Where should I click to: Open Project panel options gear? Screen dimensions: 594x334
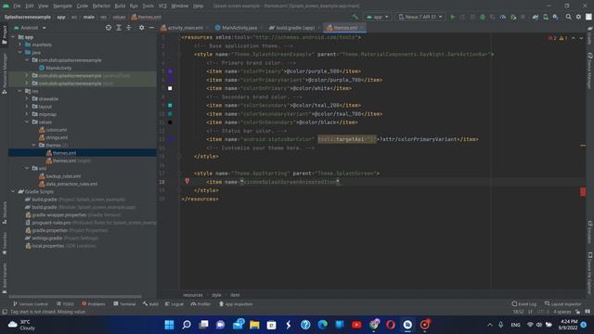tap(141, 28)
